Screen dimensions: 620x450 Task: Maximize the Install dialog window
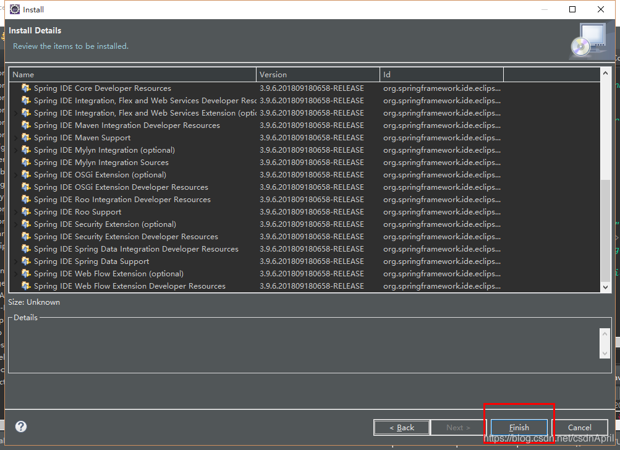click(x=572, y=9)
